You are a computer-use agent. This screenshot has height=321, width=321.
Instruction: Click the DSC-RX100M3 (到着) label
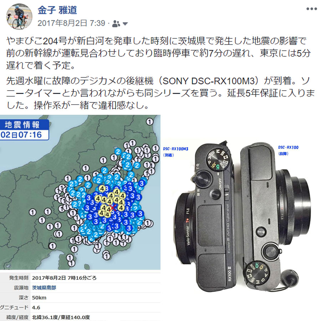tap(175, 152)
